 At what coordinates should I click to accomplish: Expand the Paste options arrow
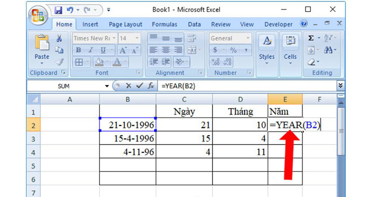pos(42,63)
